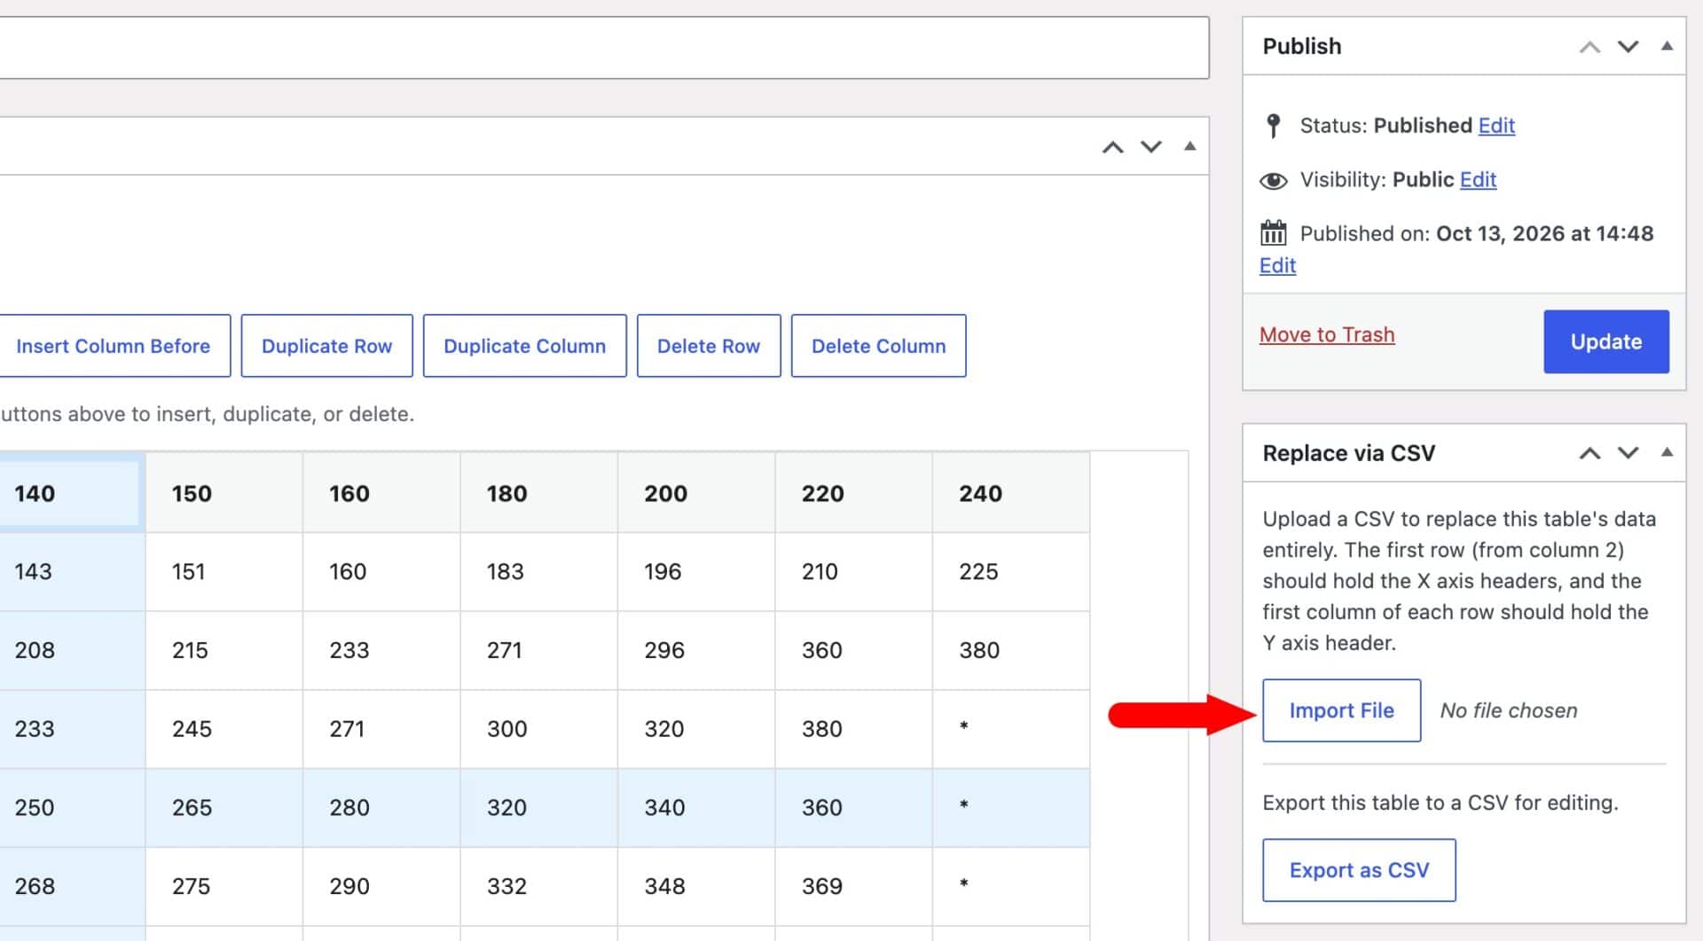Collapse the Replace via CSV panel
The image size is (1703, 941).
pos(1667,452)
